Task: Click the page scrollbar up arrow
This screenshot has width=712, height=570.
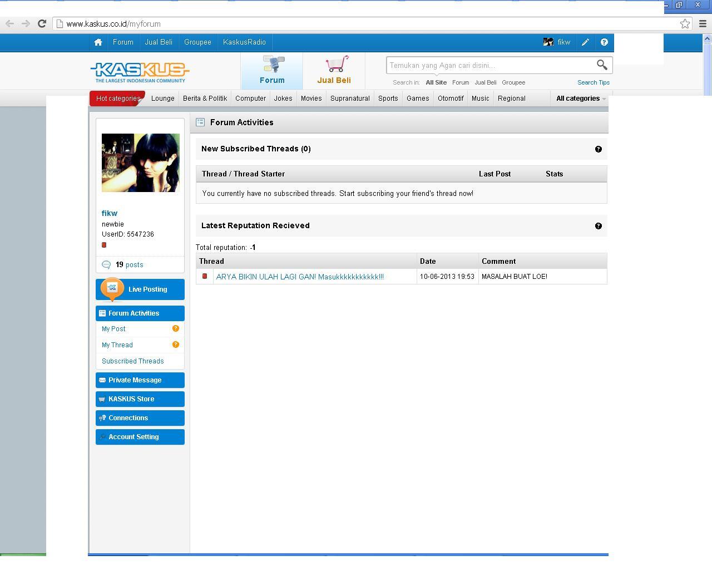Action: [x=707, y=38]
